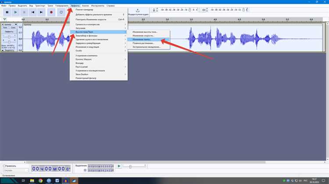This screenshot has width=329, height=184.
Task: Open the Справка menu
Action: click(111, 6)
